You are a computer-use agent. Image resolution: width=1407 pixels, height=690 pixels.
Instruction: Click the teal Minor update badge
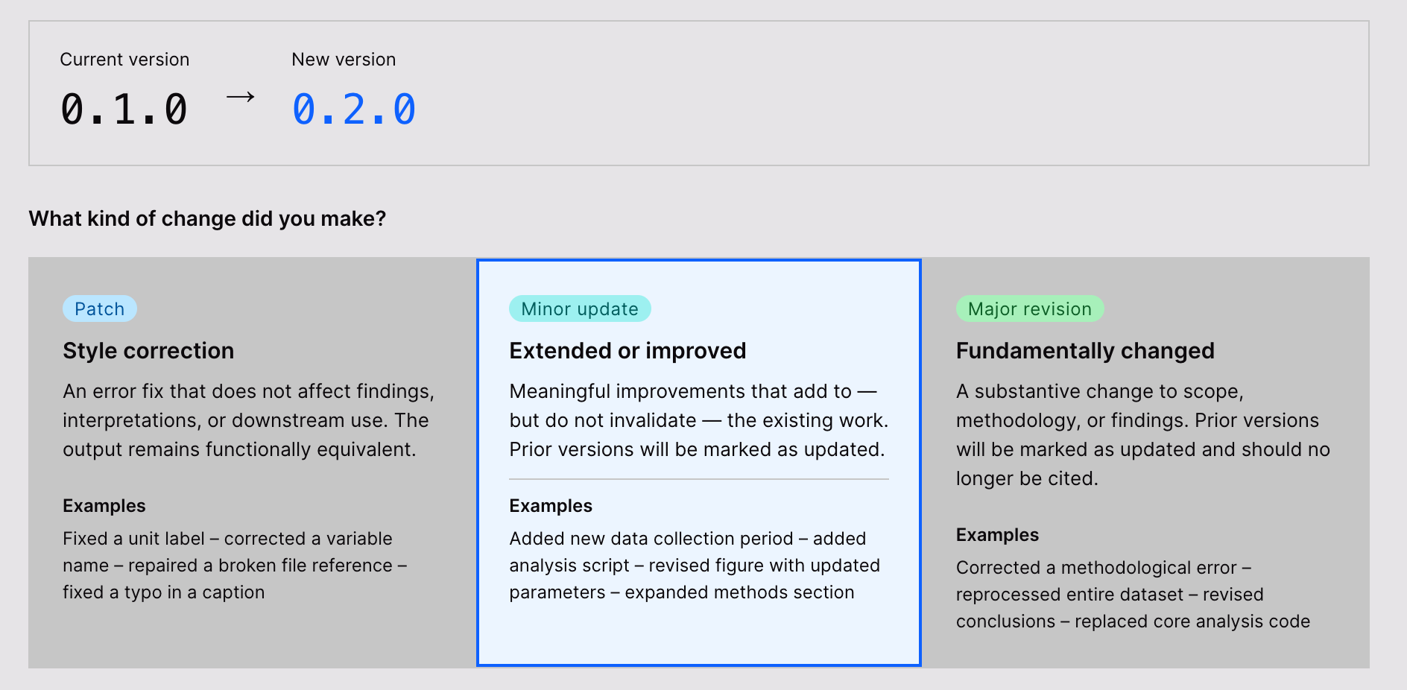click(580, 309)
